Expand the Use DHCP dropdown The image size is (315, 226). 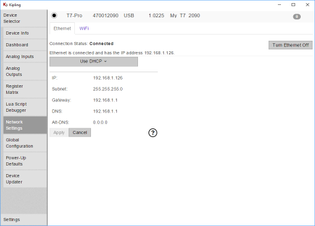pos(93,62)
